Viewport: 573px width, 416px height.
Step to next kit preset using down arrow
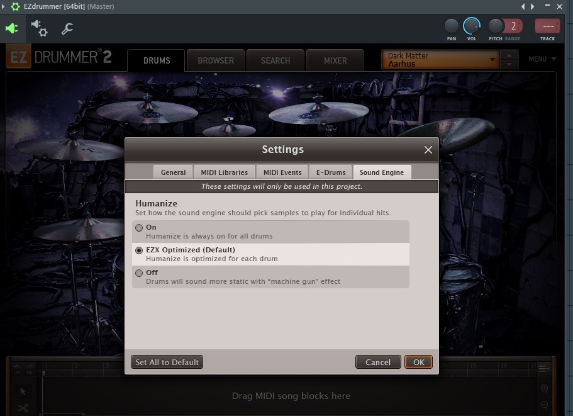509,64
